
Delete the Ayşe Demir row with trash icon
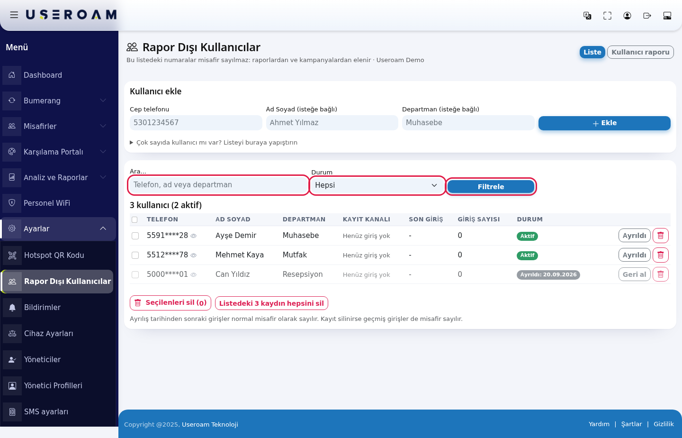pos(661,236)
